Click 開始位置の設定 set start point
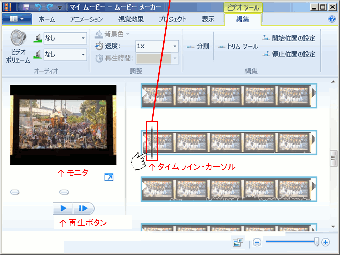 point(289,38)
